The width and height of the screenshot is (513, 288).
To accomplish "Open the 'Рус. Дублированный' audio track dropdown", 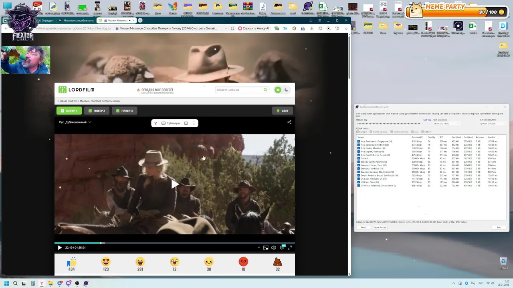I will click(75, 122).
